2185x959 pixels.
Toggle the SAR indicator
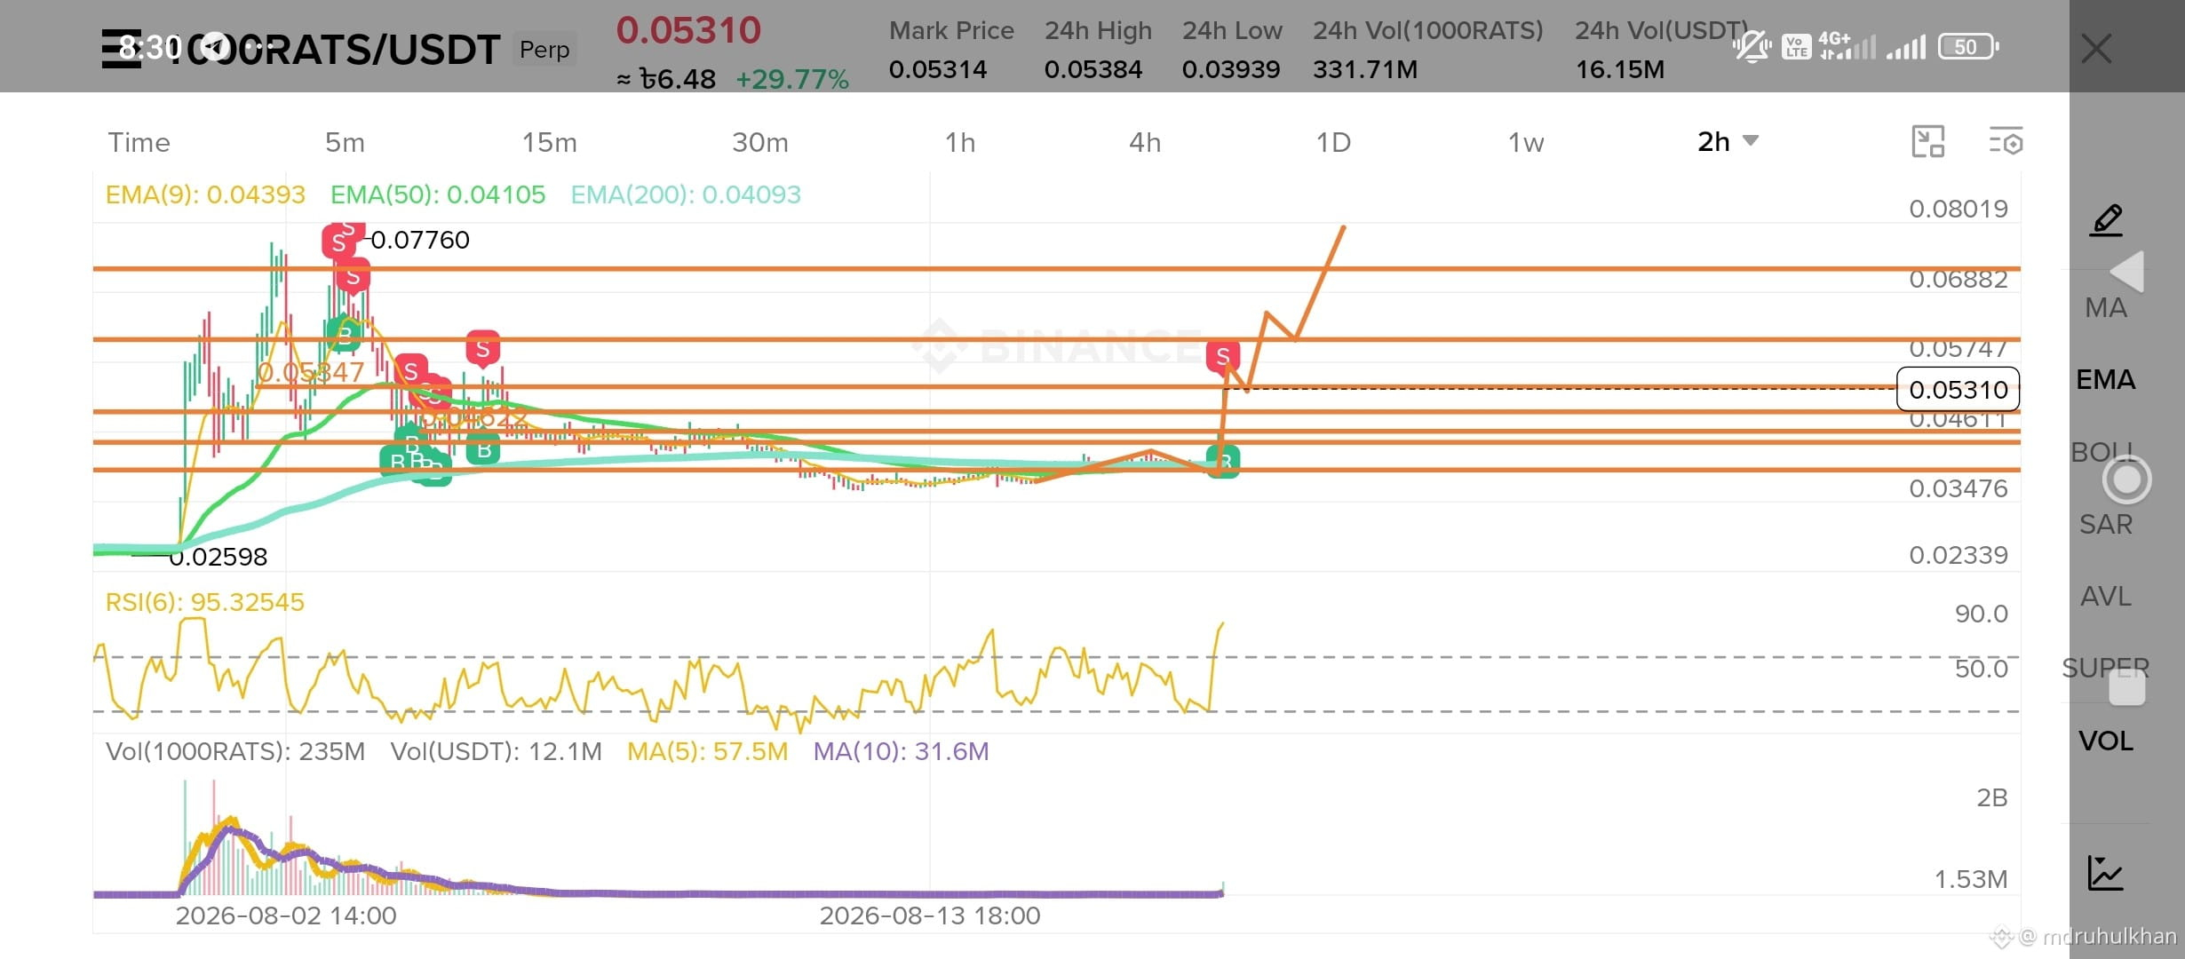click(x=2105, y=524)
